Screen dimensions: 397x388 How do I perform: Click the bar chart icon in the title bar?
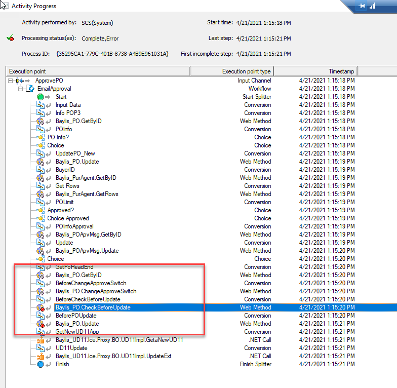click(x=372, y=6)
